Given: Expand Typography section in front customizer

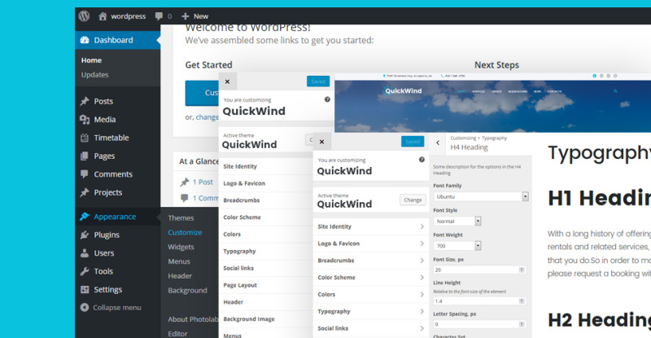Looking at the screenshot, I should 371,311.
